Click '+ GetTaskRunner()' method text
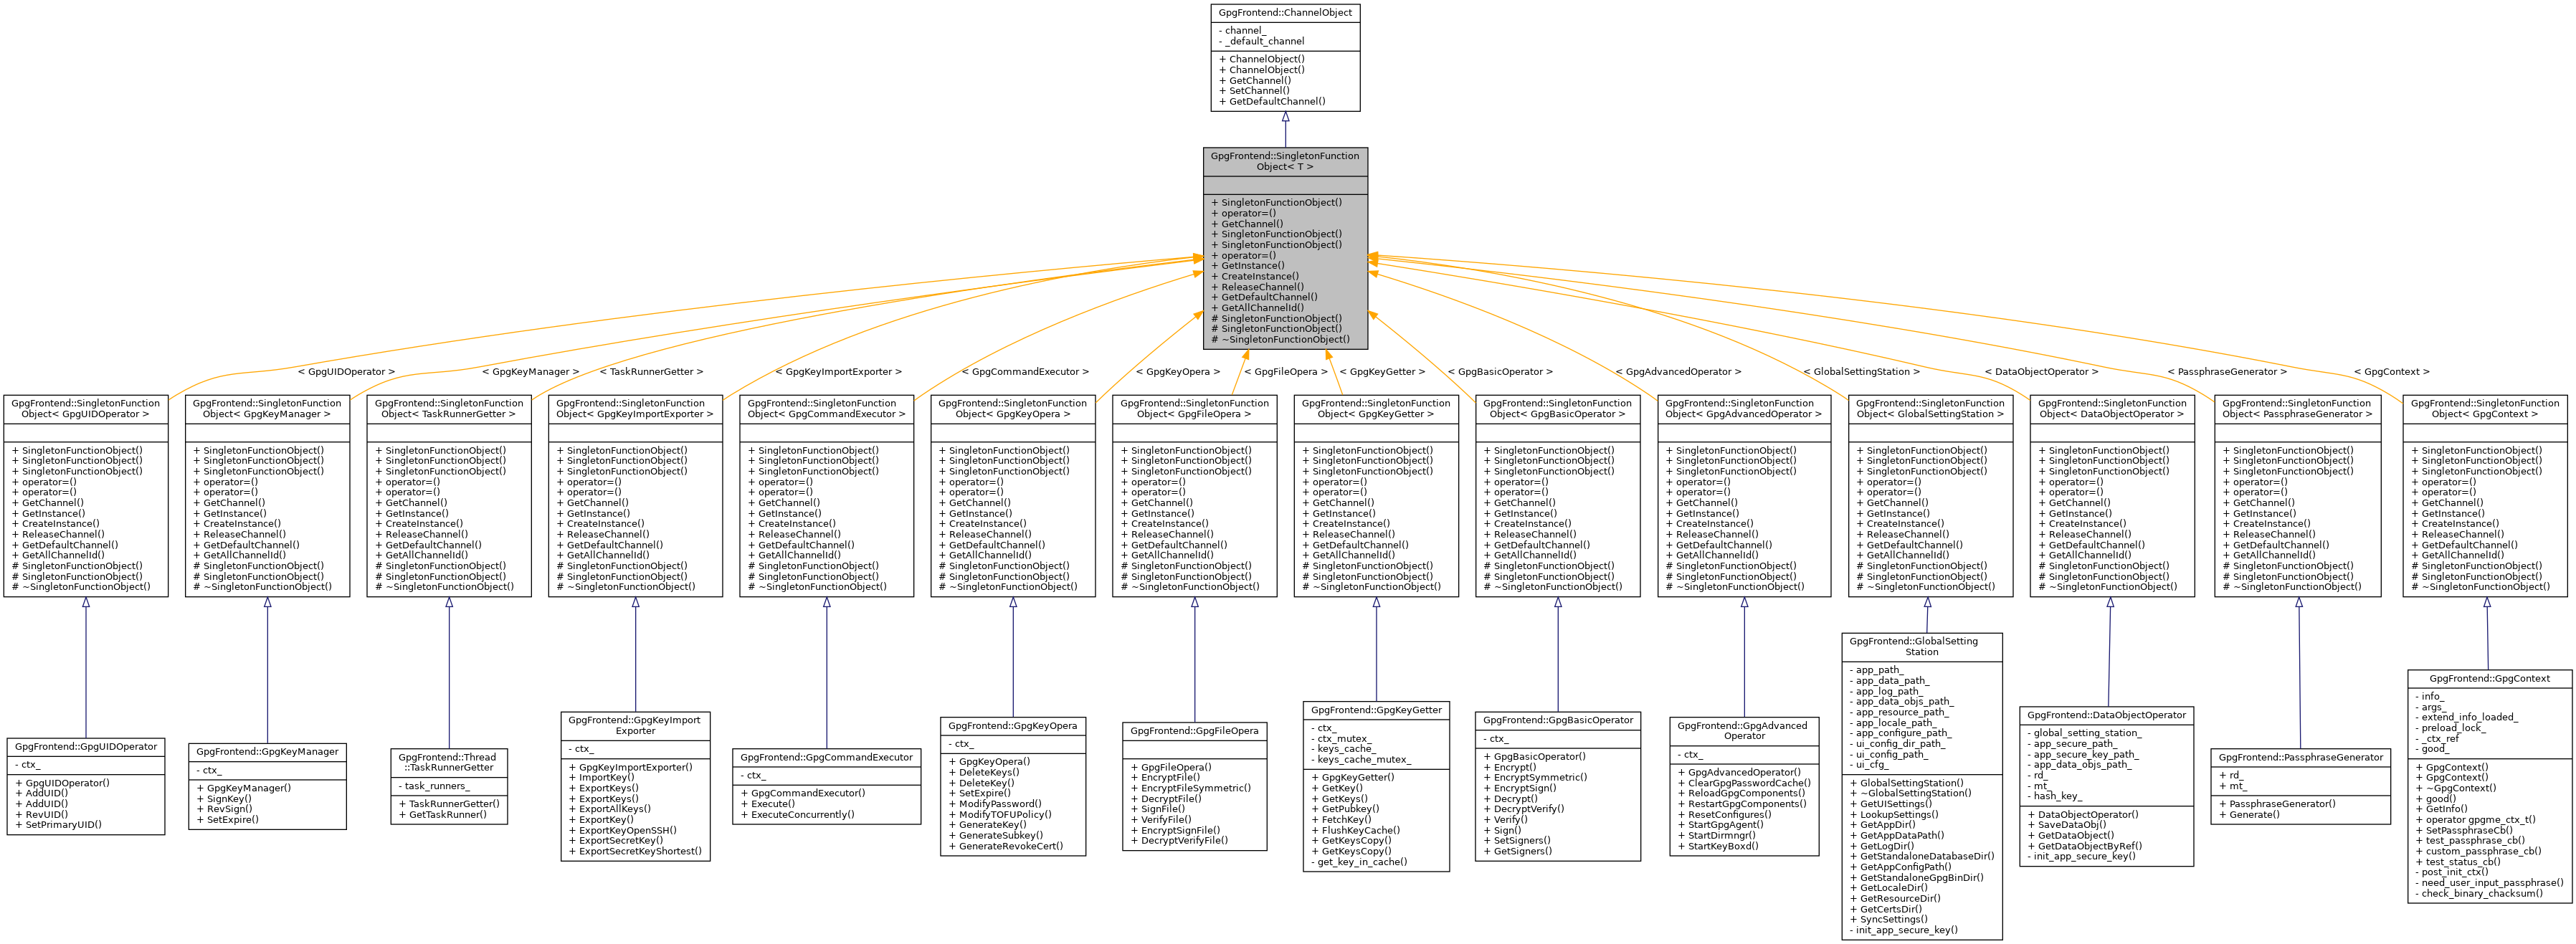The height and width of the screenshot is (944, 2576). 442,815
